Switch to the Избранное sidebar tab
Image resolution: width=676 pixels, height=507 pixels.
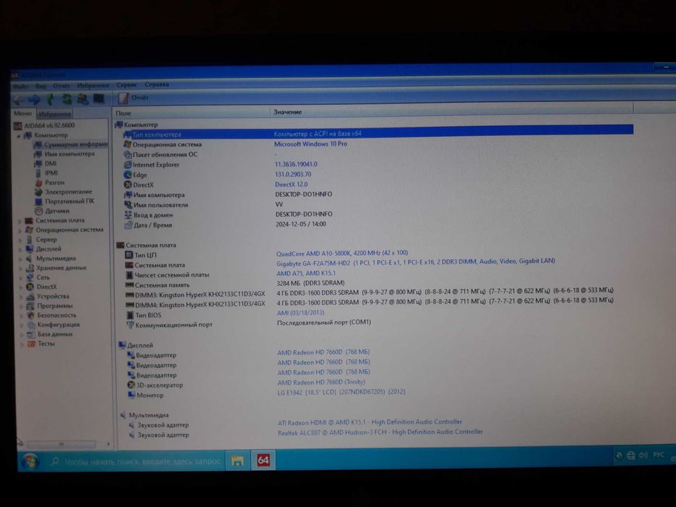click(x=55, y=114)
